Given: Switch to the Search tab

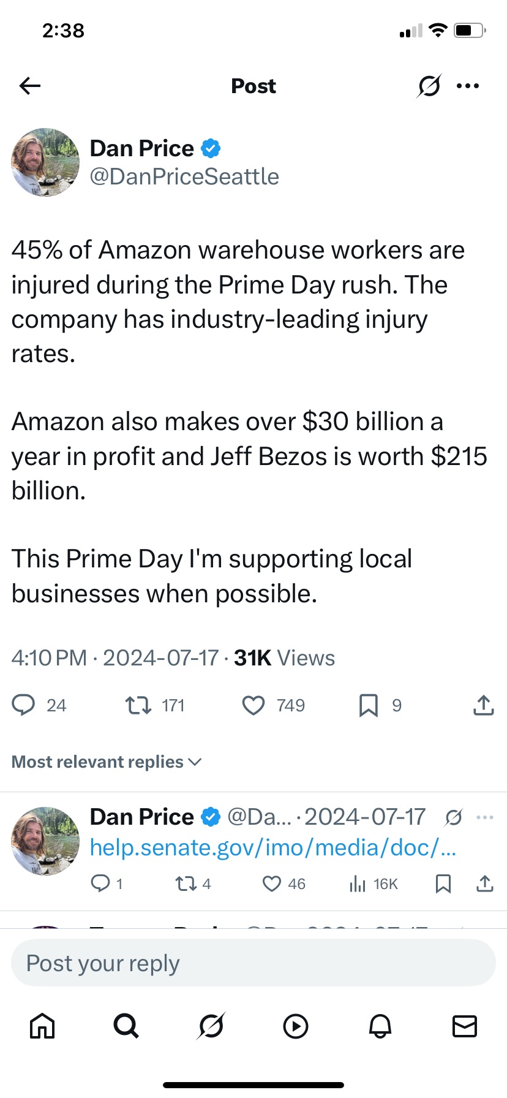Looking at the screenshot, I should [126, 1026].
